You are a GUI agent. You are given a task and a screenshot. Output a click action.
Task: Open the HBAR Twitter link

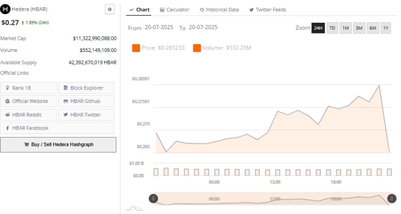(87, 115)
